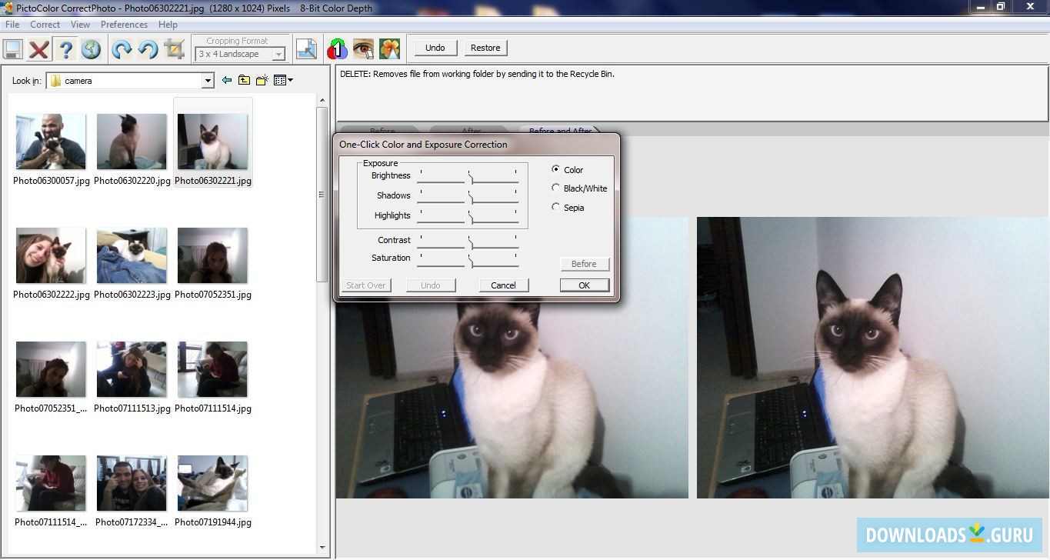Switch to the Before and After tab
This screenshot has width=1050, height=560.
click(x=561, y=132)
